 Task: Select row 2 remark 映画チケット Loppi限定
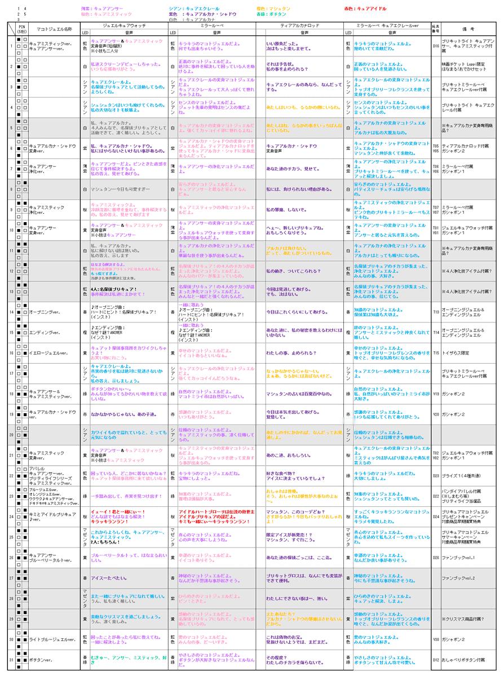pos(463,64)
